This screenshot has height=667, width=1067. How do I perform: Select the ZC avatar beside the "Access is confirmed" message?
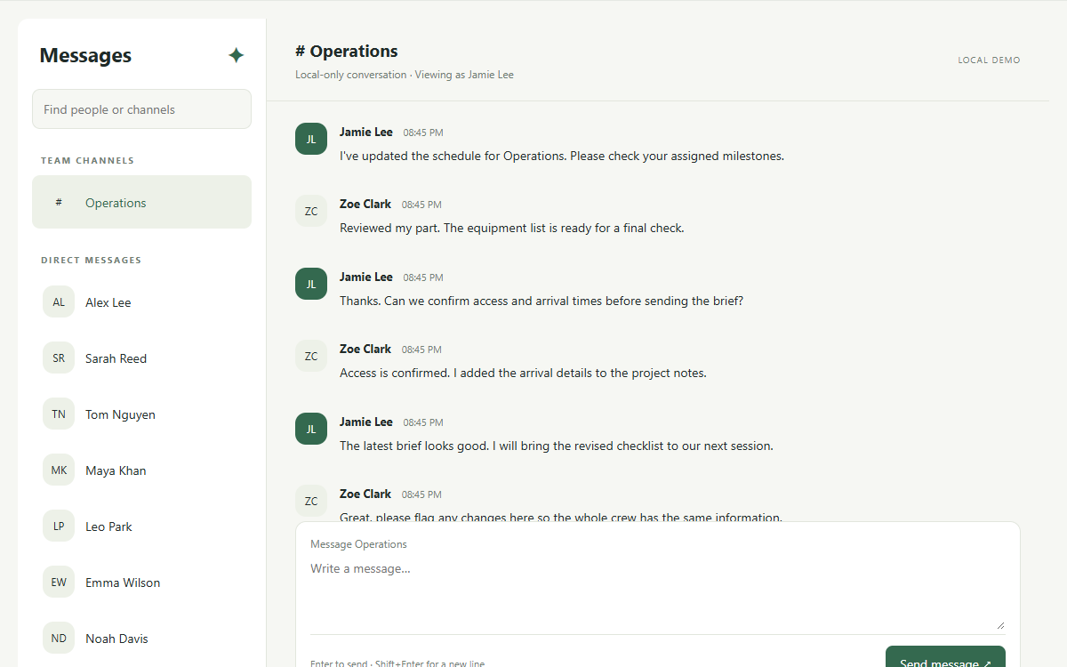pyautogui.click(x=311, y=356)
